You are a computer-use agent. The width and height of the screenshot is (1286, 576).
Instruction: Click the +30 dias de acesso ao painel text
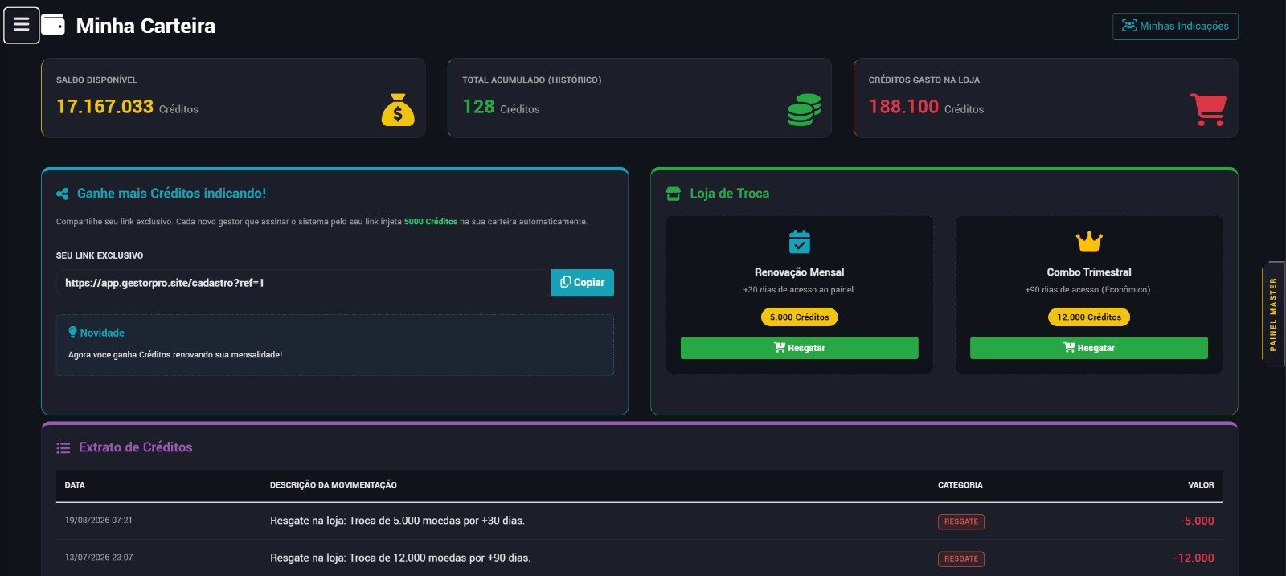click(798, 290)
